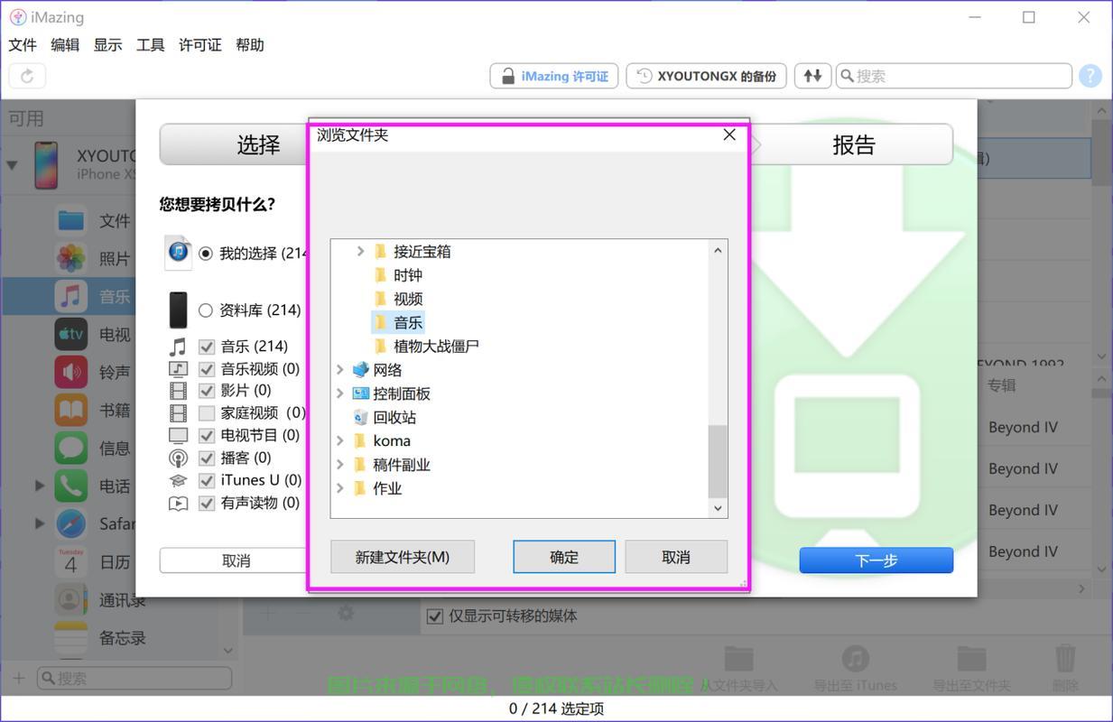1113x722 pixels.
Task: Toggle the 影片 (0) checkbox
Action: pos(206,391)
